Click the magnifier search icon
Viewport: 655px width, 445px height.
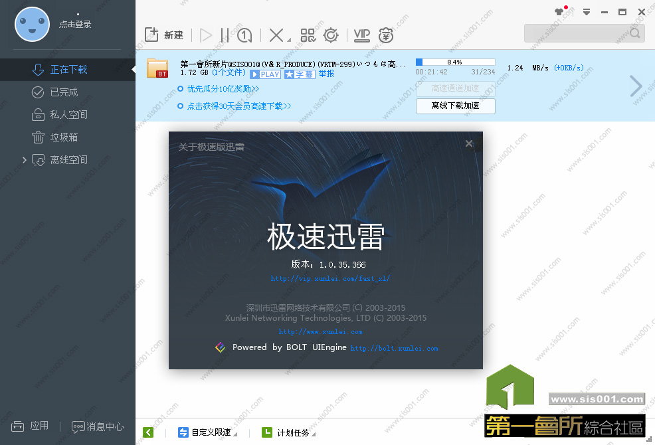click(635, 33)
